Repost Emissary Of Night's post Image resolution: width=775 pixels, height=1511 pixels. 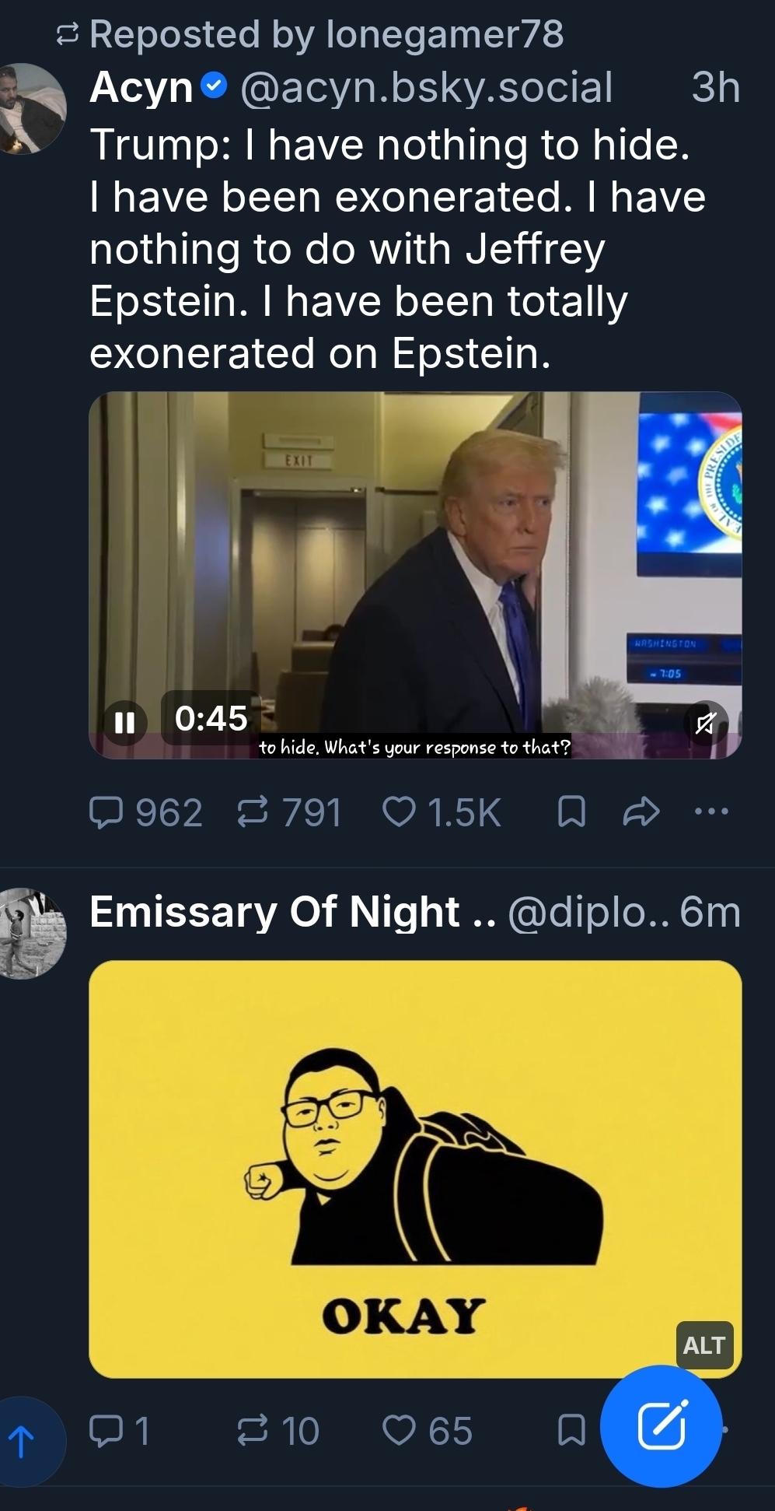pyautogui.click(x=253, y=1430)
